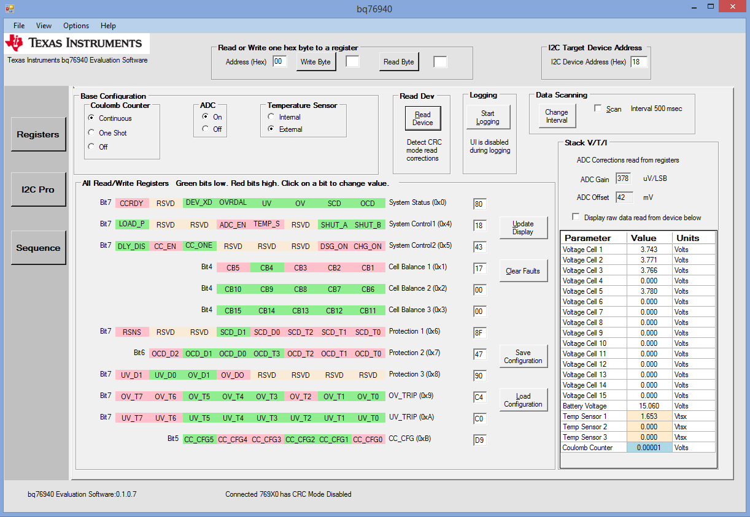Start Logging data
The height and width of the screenshot is (517, 750).
(488, 117)
